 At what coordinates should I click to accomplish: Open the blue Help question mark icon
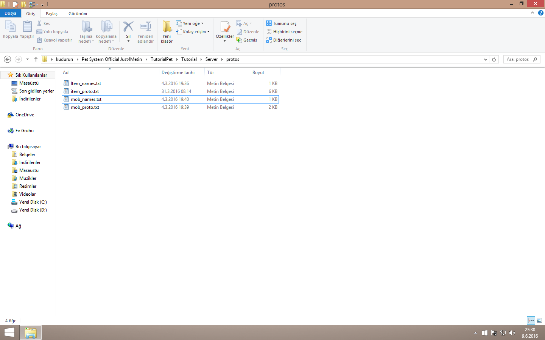(540, 13)
